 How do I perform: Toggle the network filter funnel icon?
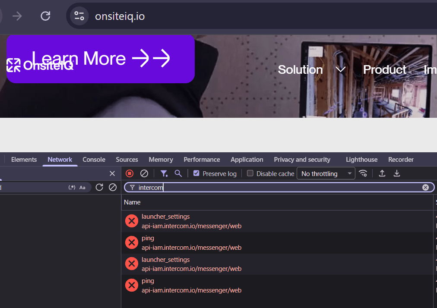pos(164,173)
